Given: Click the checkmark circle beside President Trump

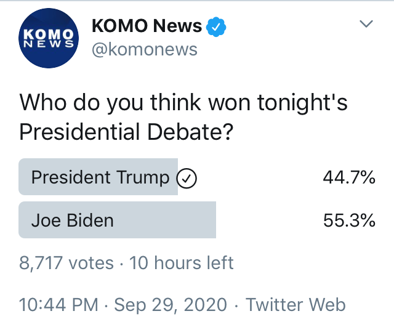Looking at the screenshot, I should 186,179.
